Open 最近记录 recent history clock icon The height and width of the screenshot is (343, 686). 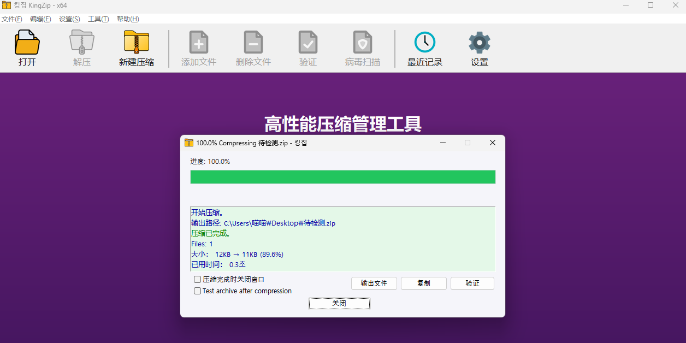pyautogui.click(x=425, y=43)
